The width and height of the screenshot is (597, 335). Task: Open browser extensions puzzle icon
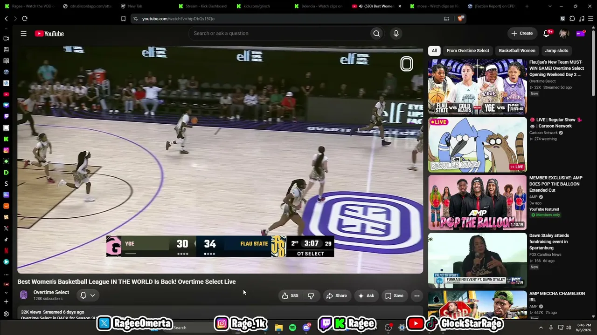coord(572,19)
